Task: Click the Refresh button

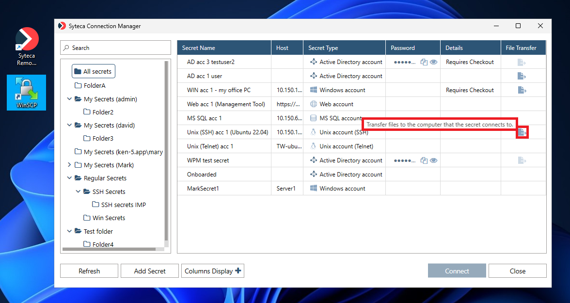Action: click(x=89, y=271)
